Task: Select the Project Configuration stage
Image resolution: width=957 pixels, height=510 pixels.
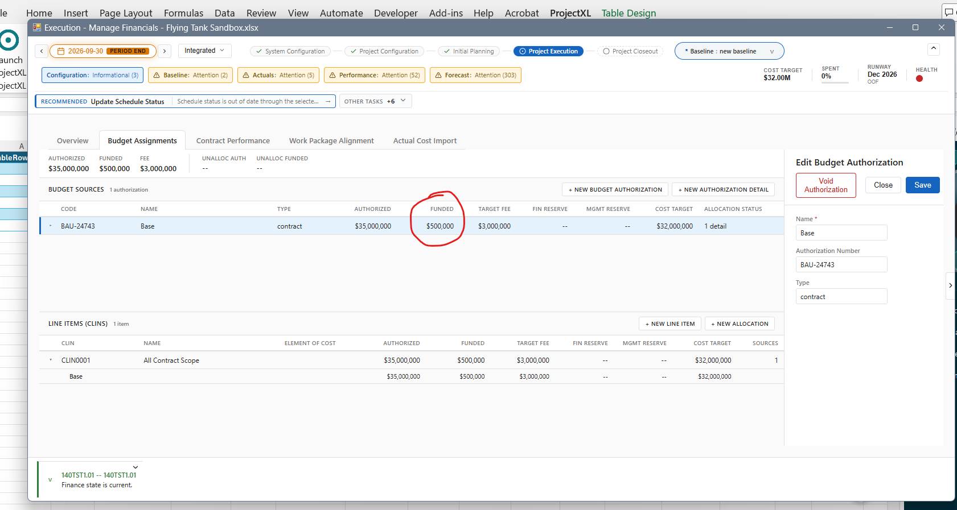Action: (384, 51)
